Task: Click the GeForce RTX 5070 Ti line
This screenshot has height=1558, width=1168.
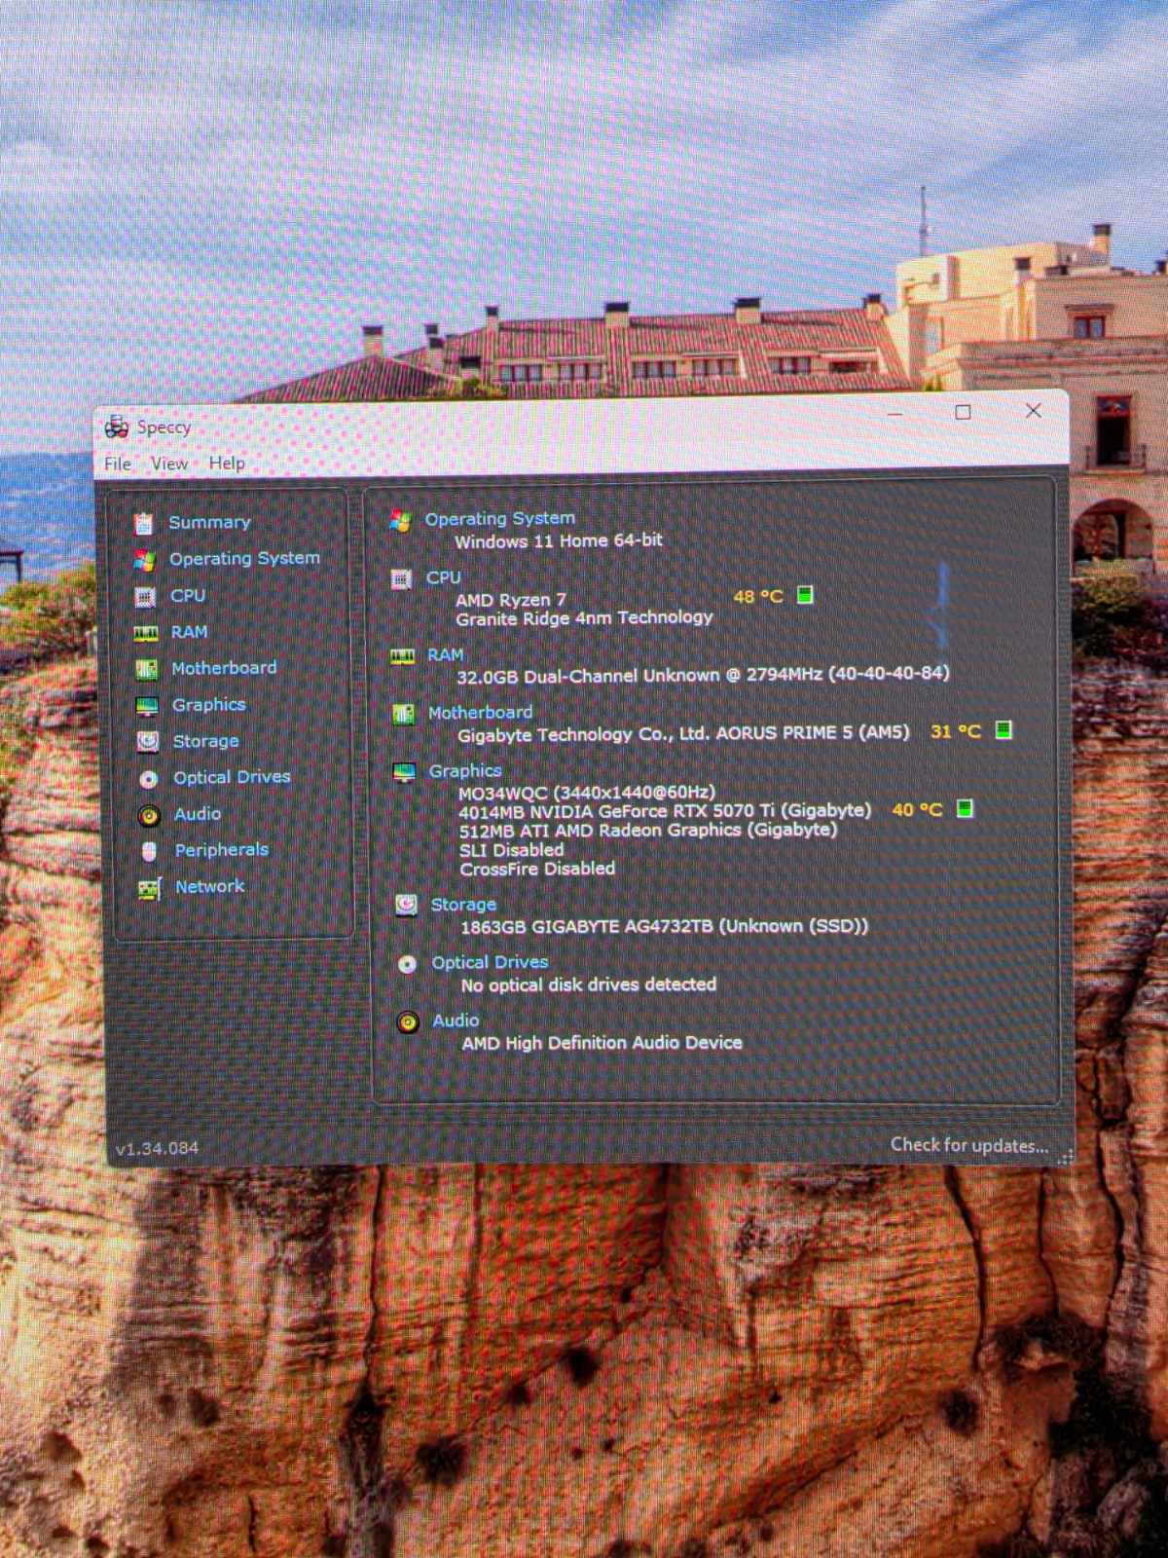Action: [665, 811]
